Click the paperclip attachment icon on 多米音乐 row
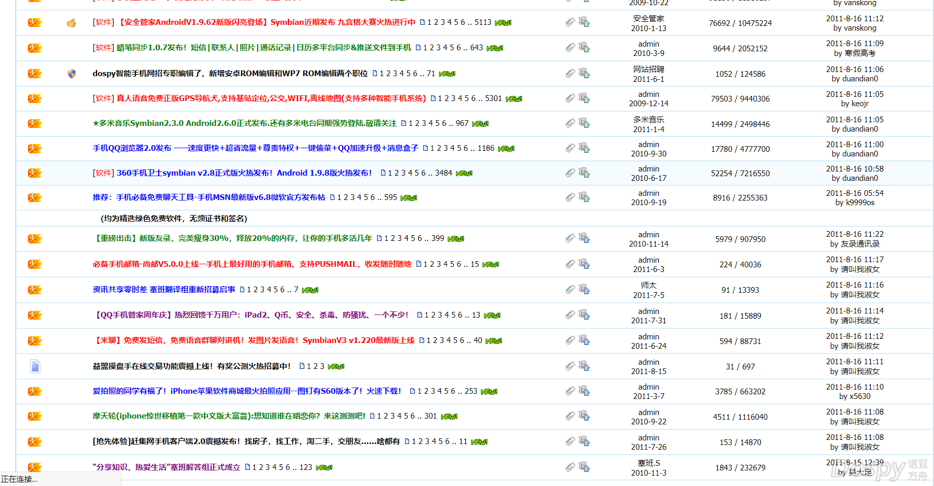The height and width of the screenshot is (486, 934). [570, 123]
